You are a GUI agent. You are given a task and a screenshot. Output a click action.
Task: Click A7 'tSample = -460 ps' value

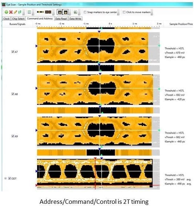point(175,57)
